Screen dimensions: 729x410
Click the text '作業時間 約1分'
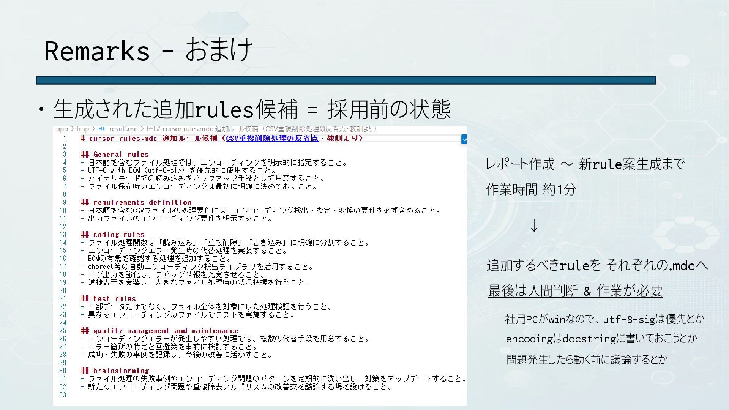tap(531, 189)
